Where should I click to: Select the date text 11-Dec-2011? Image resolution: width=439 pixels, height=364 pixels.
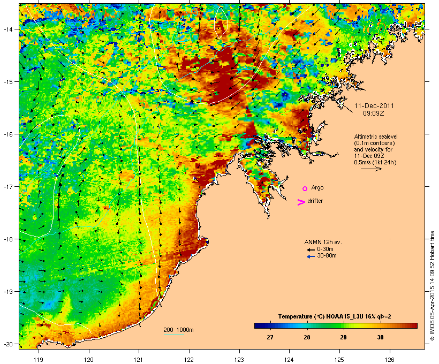pos(374,106)
